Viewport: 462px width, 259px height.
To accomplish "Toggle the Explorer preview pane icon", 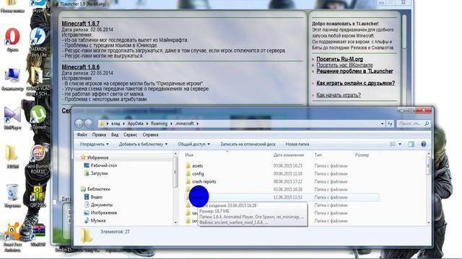I will coord(411,144).
